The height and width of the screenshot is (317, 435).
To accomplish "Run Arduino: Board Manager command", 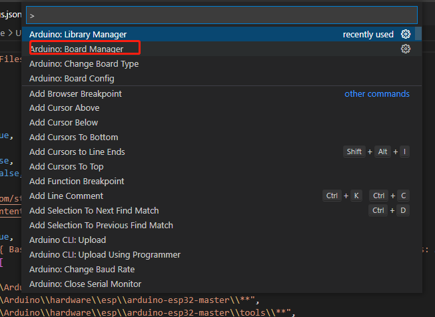I will [76, 49].
